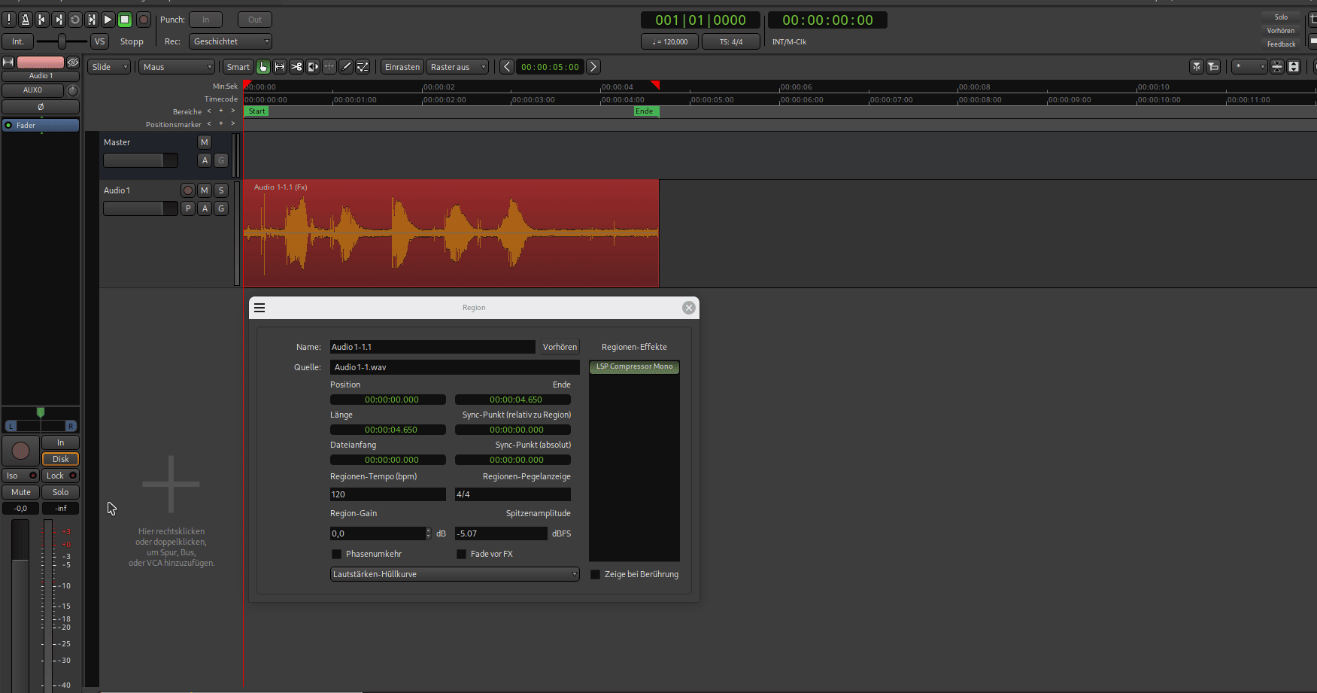The width and height of the screenshot is (1317, 693).
Task: Open the Region dialog hamburger menu
Action: click(x=259, y=308)
